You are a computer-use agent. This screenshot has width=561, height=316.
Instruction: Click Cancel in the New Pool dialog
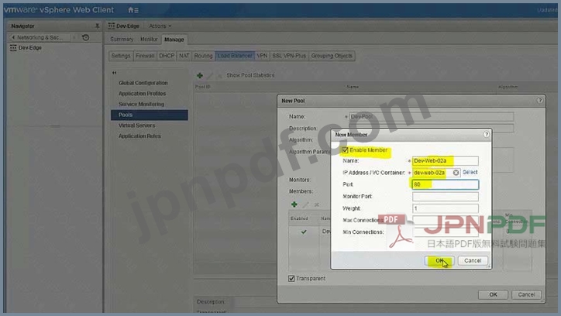tap(526, 294)
